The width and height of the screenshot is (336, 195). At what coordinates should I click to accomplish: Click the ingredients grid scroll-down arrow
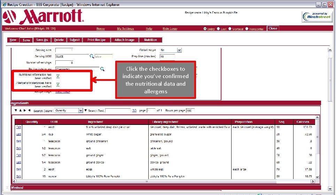click(x=317, y=177)
